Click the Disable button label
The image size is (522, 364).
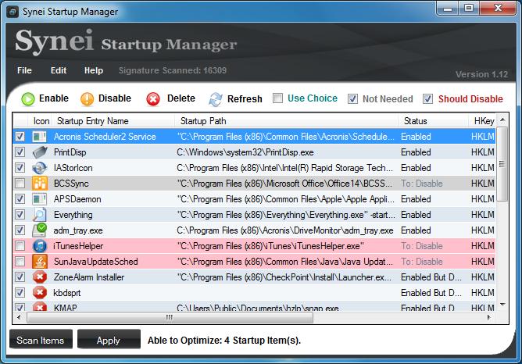pos(115,98)
